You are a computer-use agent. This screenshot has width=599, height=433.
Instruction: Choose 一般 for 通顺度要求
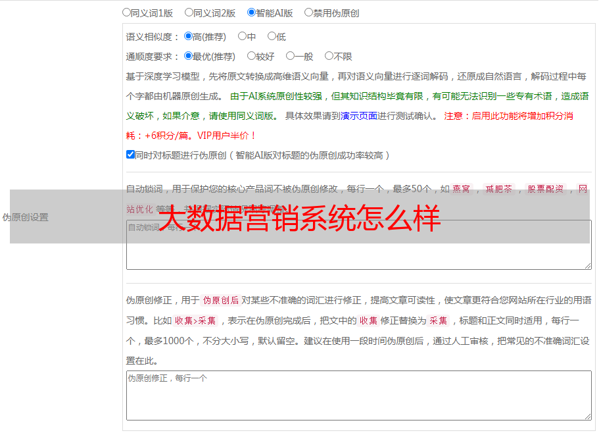pos(291,57)
